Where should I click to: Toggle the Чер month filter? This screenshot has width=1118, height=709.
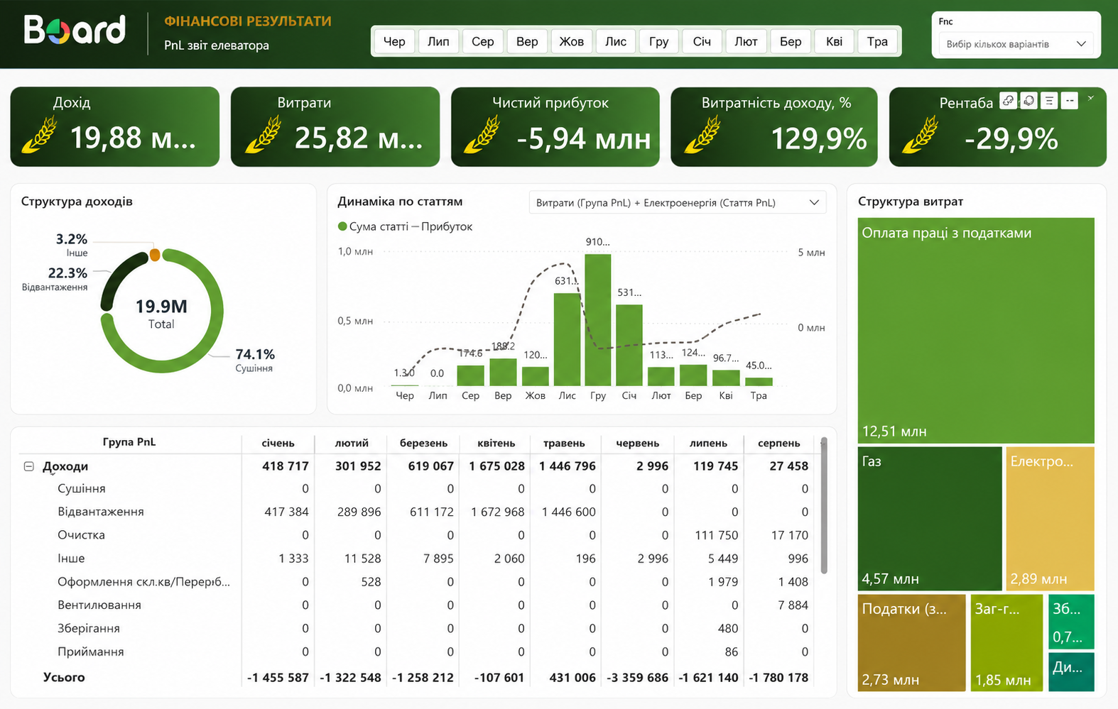pos(394,41)
